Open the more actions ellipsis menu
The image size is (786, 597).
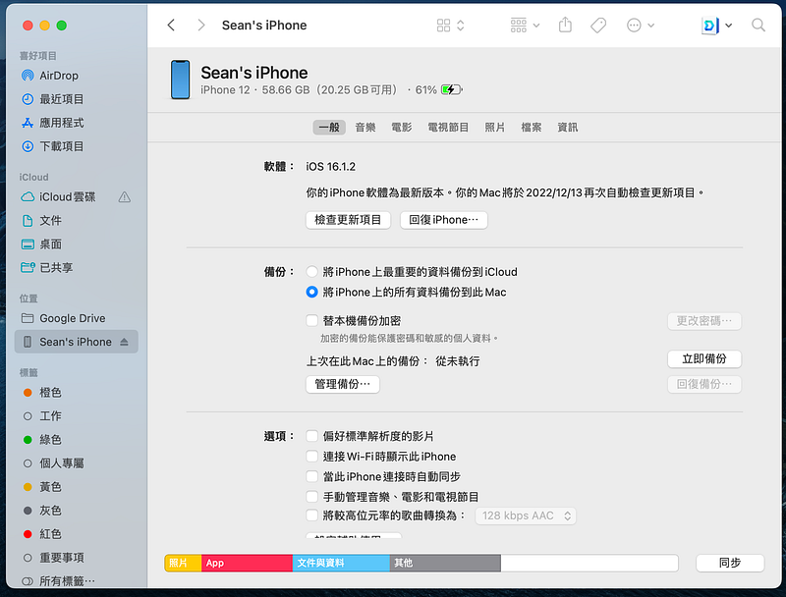coord(641,26)
